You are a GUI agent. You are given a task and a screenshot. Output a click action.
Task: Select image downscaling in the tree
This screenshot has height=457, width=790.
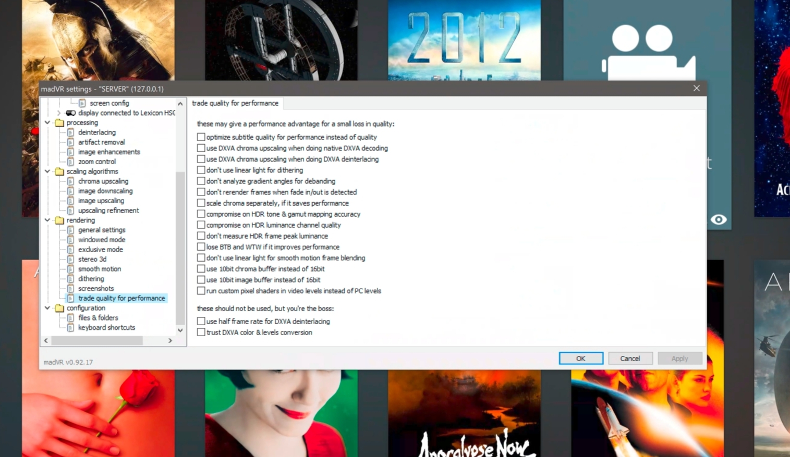point(105,191)
